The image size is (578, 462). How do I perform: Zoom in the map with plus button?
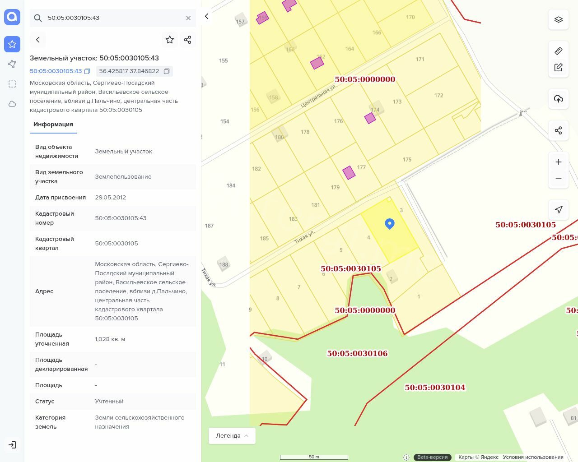[x=559, y=162]
